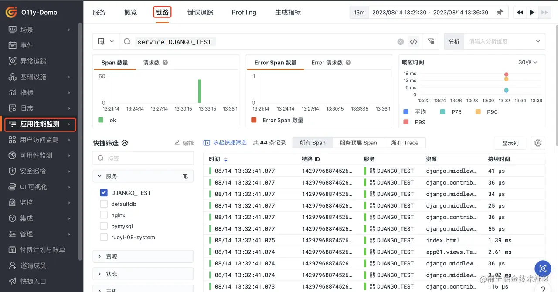Switch to the Profiling tab
This screenshot has height=292, width=558.
click(x=244, y=12)
